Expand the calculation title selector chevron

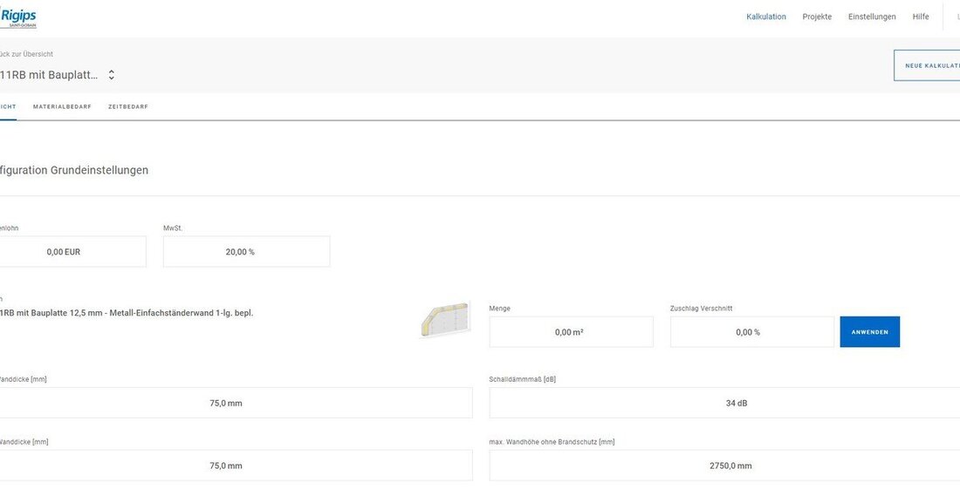111,75
